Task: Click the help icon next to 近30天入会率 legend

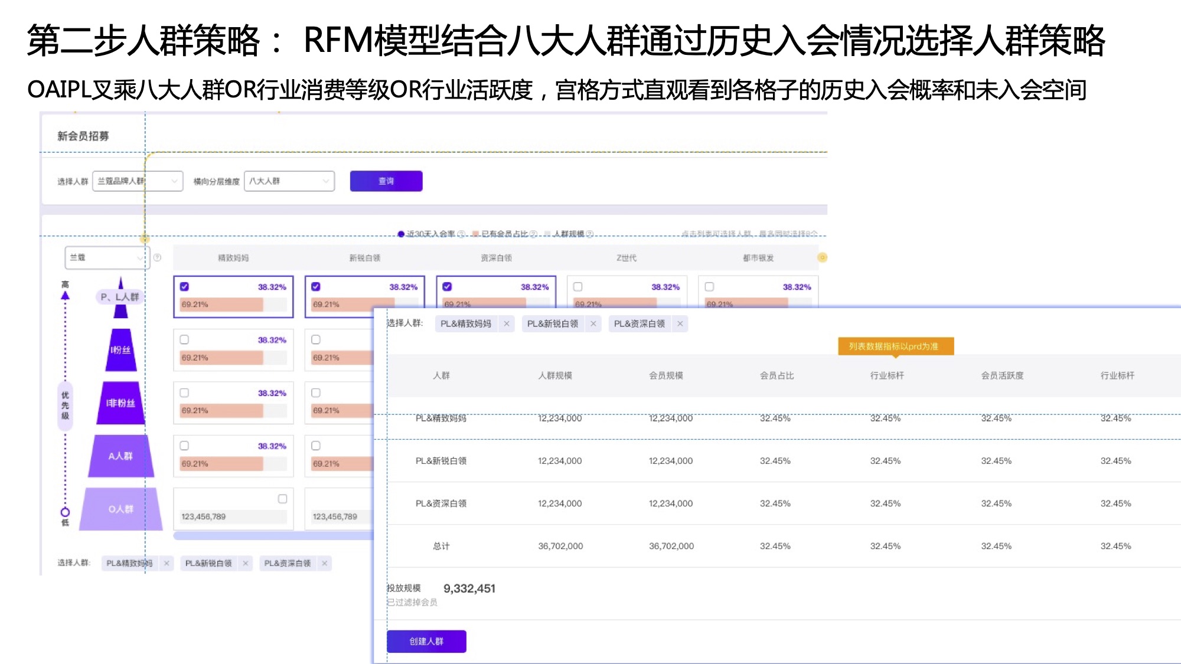Action: tap(461, 234)
